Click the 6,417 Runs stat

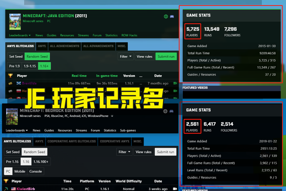210,126
